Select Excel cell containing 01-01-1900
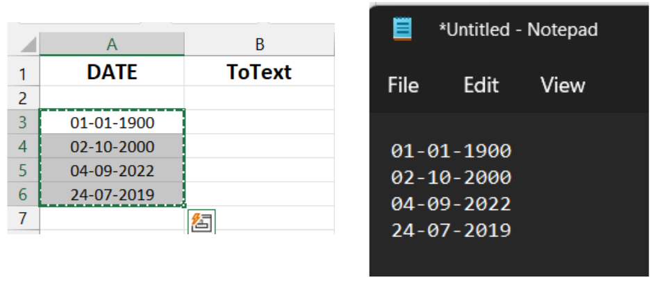The image size is (655, 289). pos(113,123)
